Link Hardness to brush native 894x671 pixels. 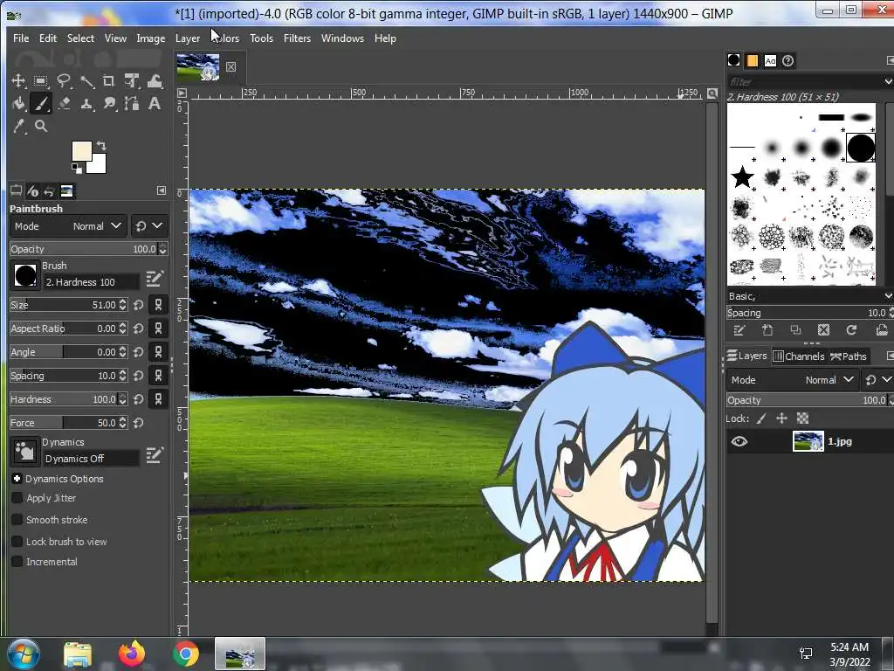tap(158, 398)
